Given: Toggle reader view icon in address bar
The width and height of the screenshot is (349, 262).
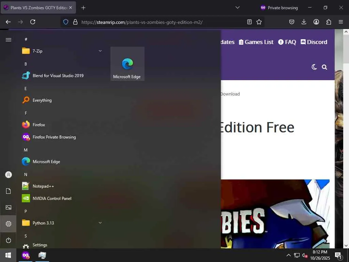Looking at the screenshot, I should (x=249, y=22).
